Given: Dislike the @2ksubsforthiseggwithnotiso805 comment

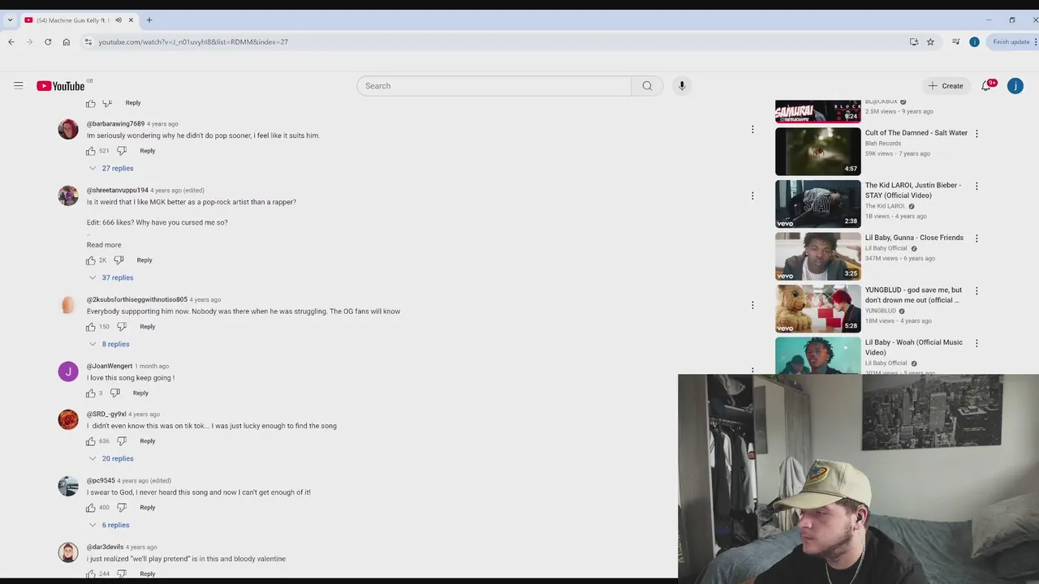Looking at the screenshot, I should (x=122, y=327).
